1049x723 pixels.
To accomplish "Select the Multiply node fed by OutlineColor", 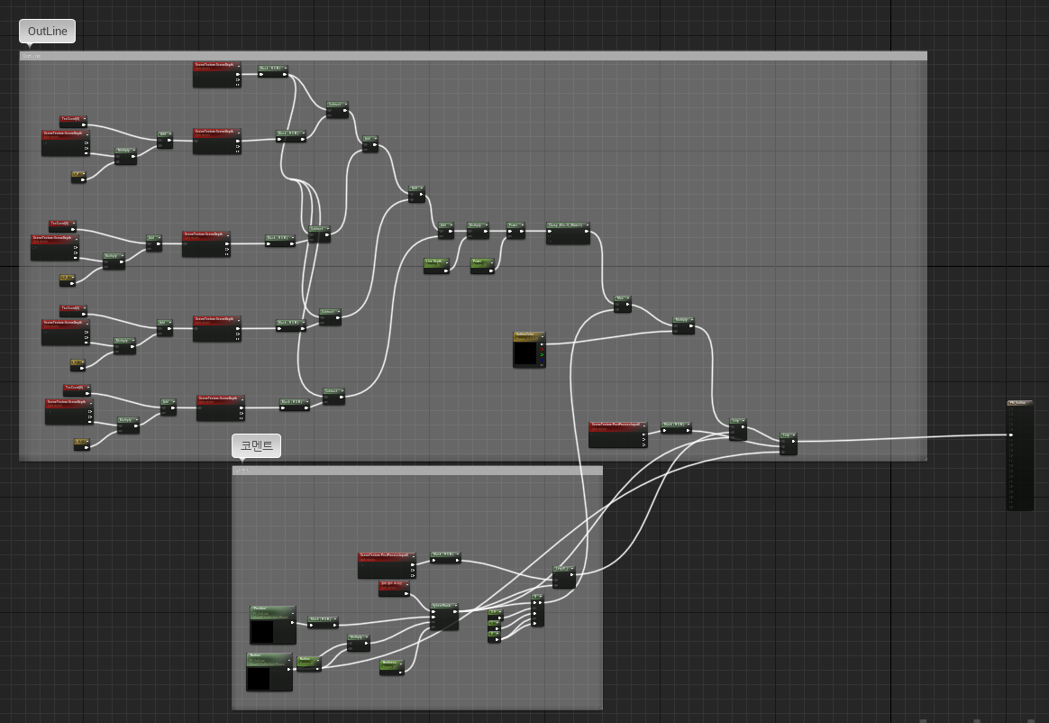I will 683,325.
